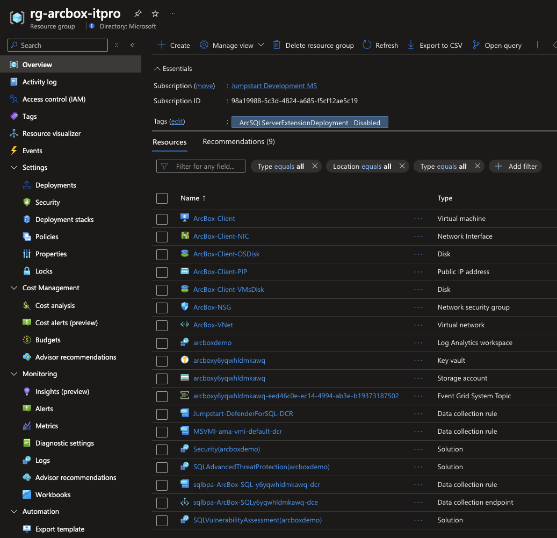Screen dimensions: 557x538
Task: Click the Add filter button
Action: 516,166
